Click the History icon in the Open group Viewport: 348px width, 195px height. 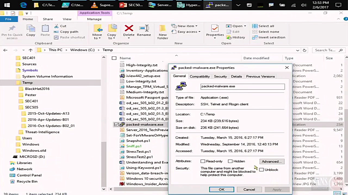click(229, 37)
